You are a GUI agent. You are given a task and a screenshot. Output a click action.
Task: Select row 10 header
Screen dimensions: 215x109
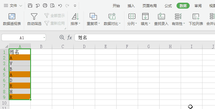tap(4, 103)
